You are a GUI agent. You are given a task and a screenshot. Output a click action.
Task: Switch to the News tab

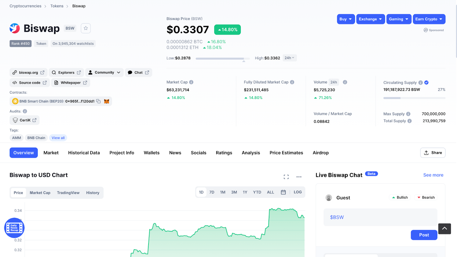[x=175, y=153]
